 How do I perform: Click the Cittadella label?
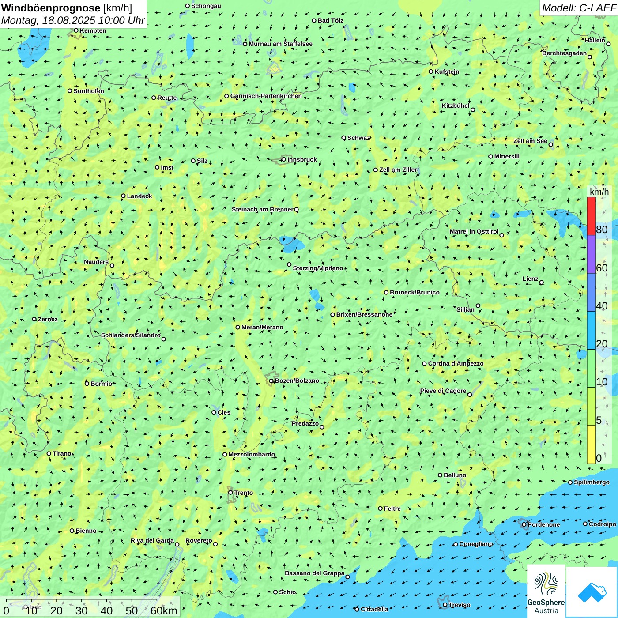[374, 609]
